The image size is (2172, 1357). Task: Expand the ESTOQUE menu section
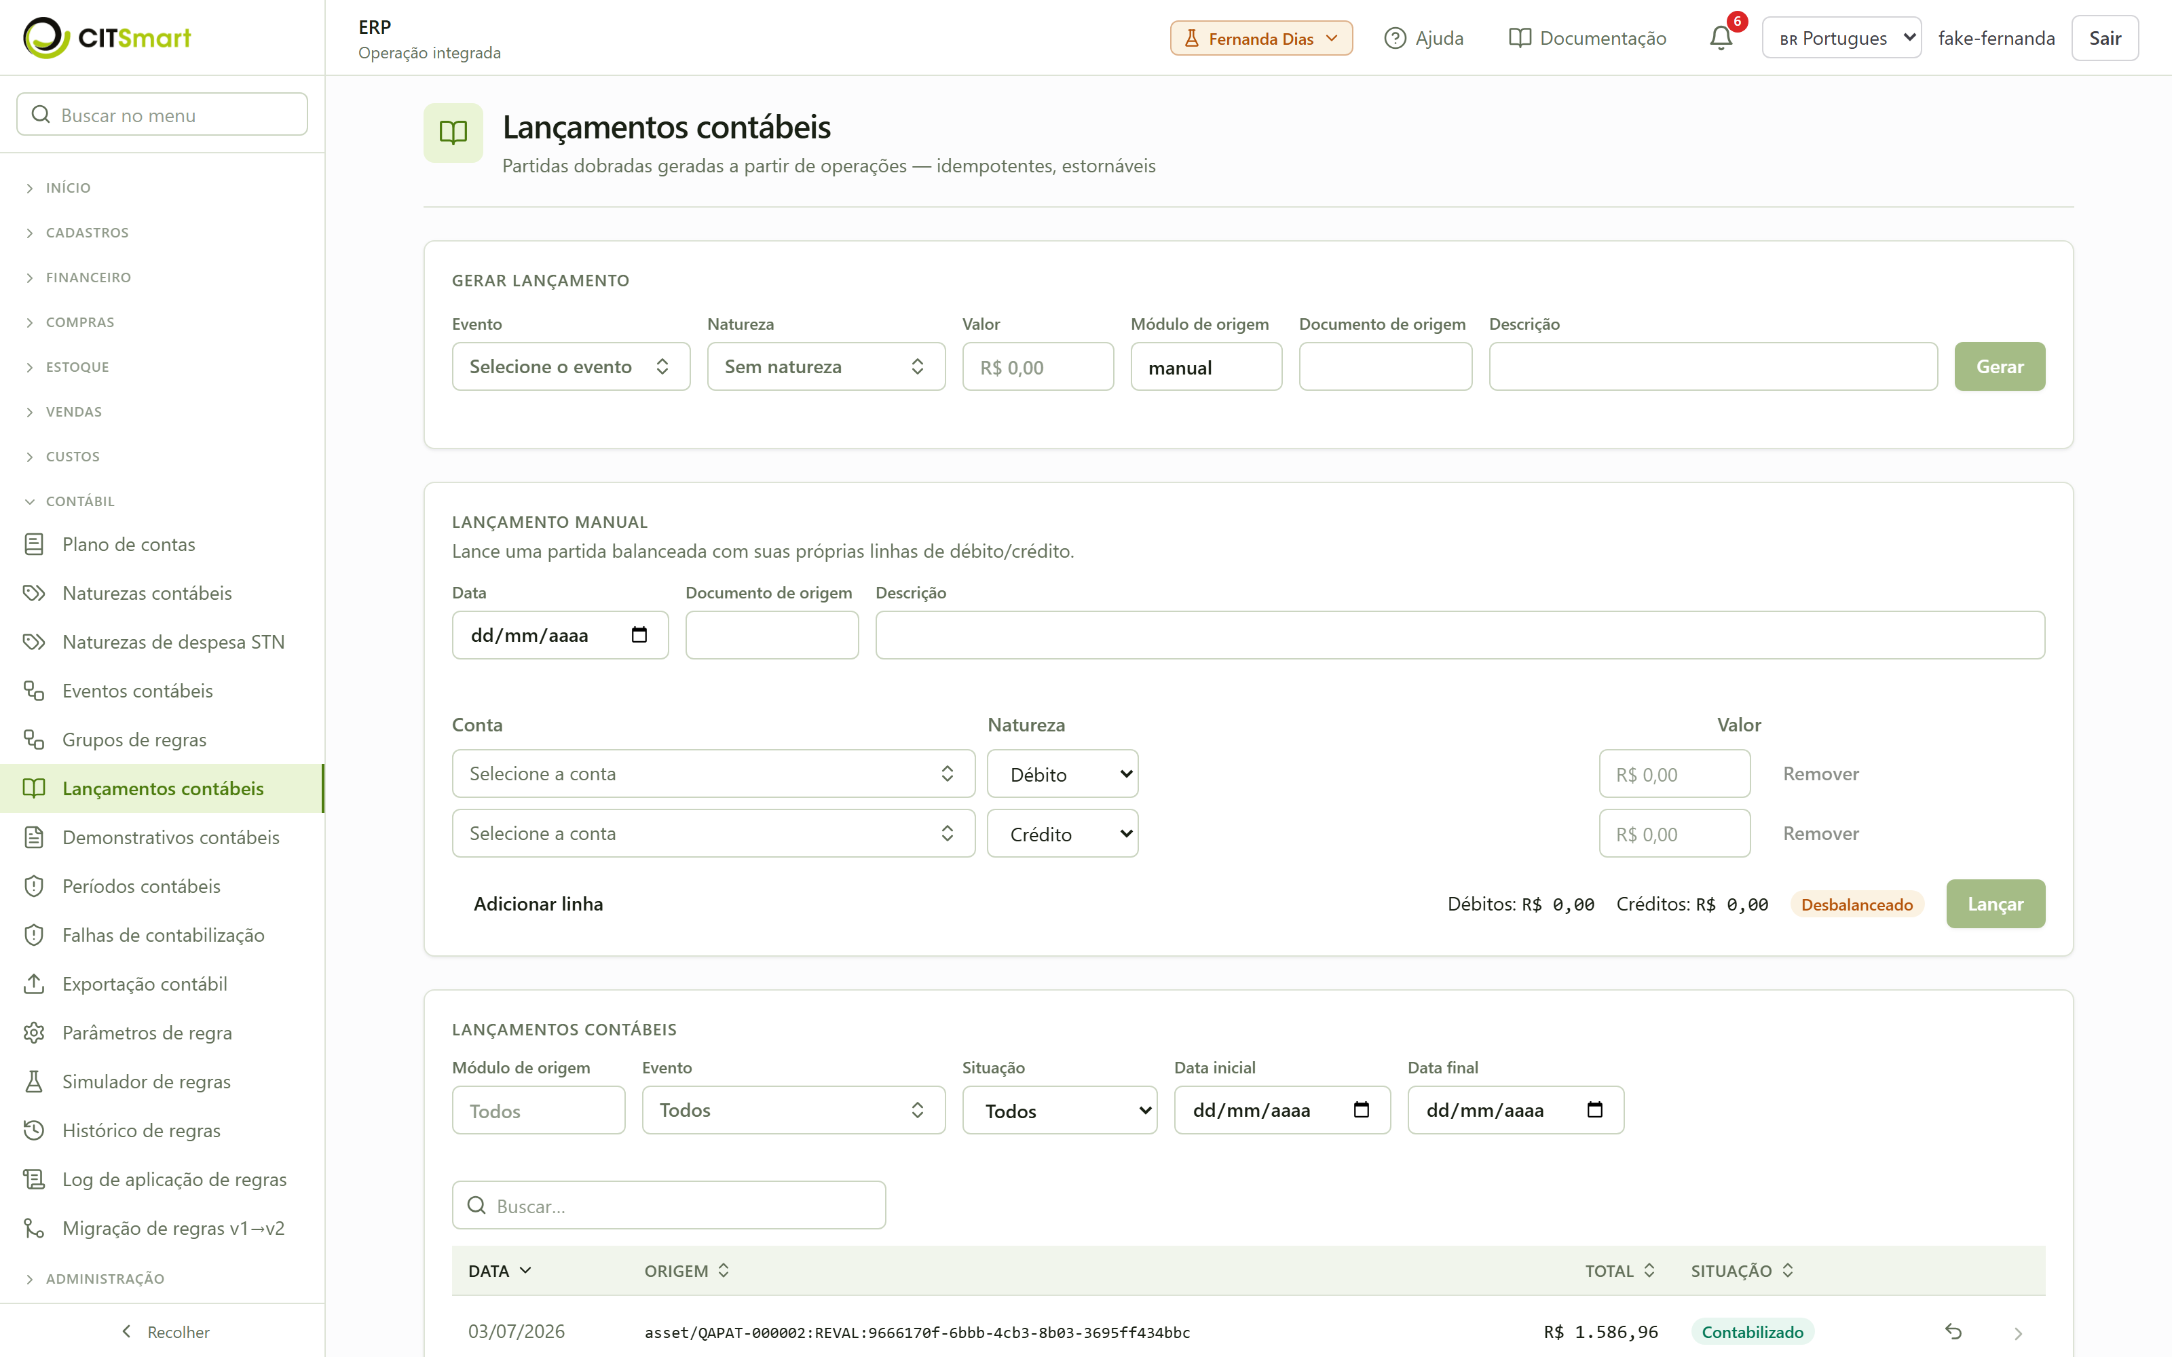[77, 367]
